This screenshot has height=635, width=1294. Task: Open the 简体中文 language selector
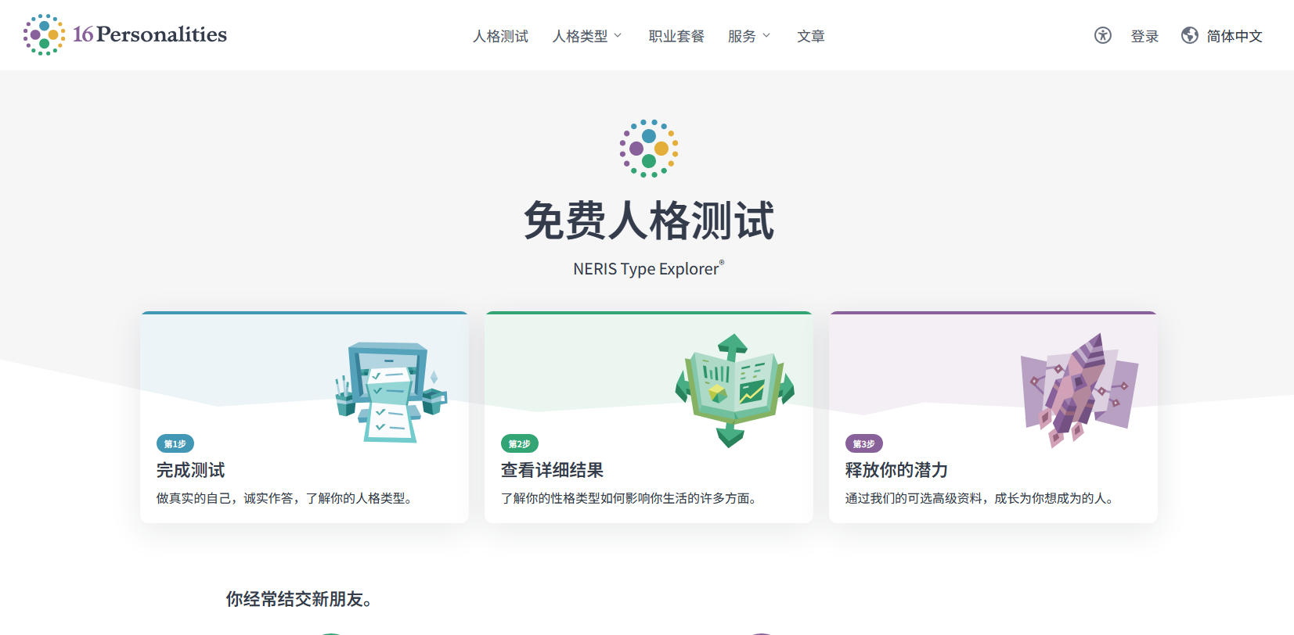(x=1234, y=36)
